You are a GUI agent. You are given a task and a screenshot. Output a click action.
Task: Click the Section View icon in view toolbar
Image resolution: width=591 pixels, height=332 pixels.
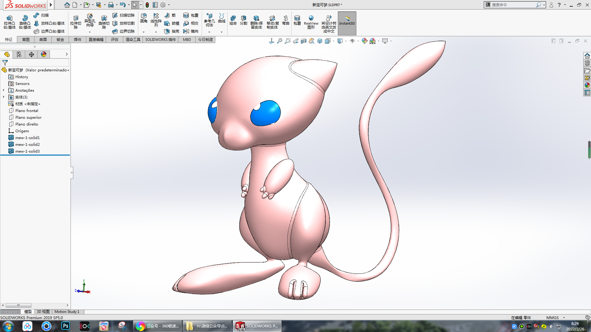(304, 41)
